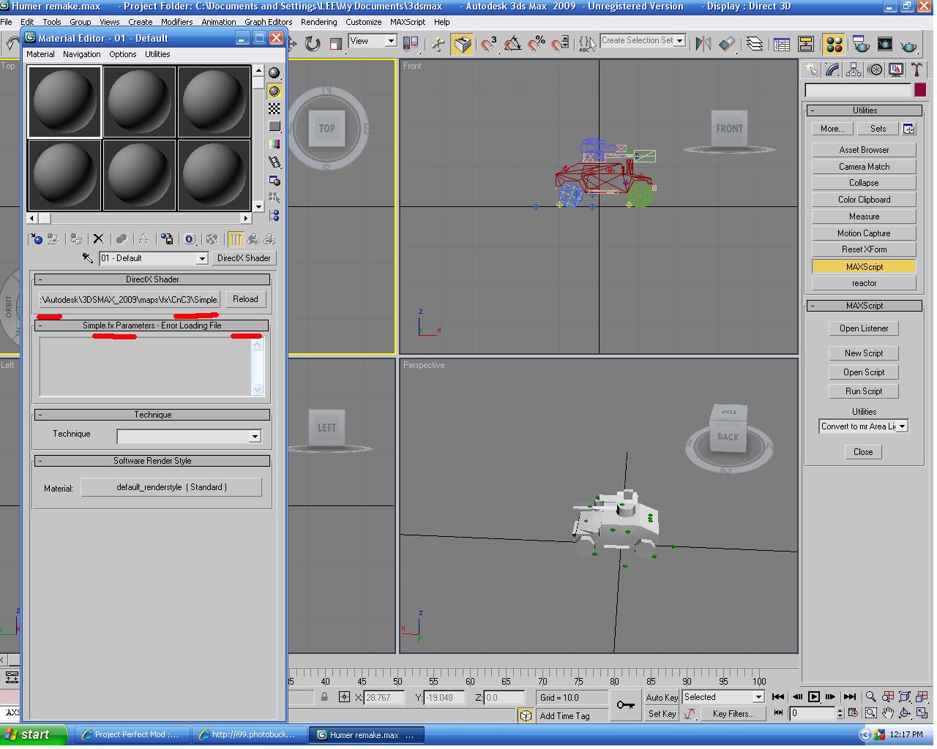Click Quick Render teapot icon
Viewport: 937px width, 749px height.
[x=908, y=44]
